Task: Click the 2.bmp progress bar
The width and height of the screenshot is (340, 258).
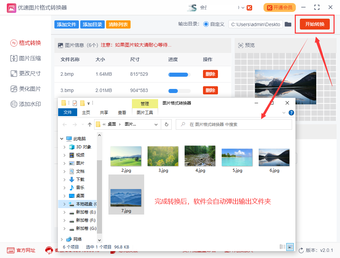Action: [179, 75]
